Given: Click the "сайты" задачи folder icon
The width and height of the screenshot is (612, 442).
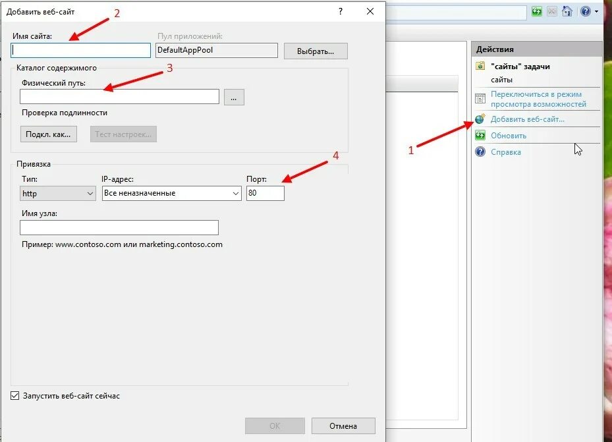Looking at the screenshot, I should 480,67.
